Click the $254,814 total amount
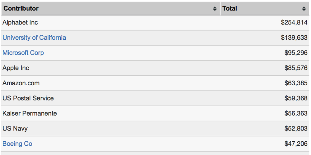 [x=294, y=22]
